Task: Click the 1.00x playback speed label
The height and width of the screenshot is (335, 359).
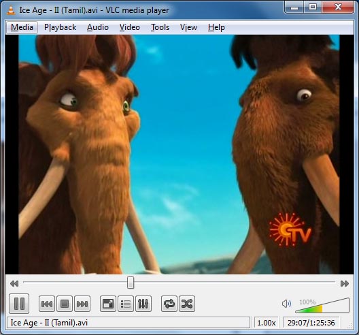Action: tap(267, 323)
